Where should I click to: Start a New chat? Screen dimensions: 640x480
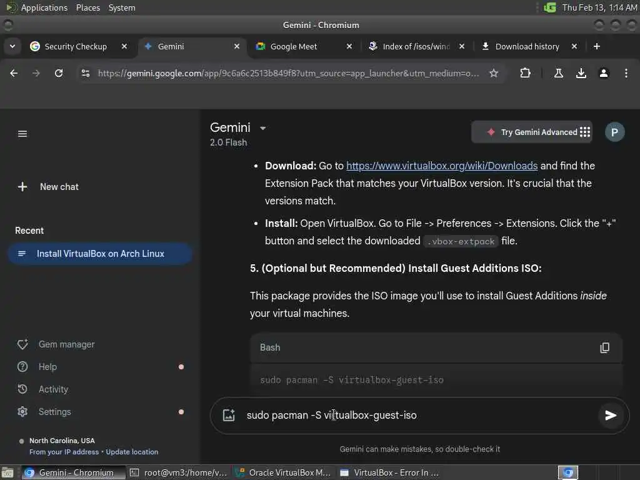coord(48,187)
